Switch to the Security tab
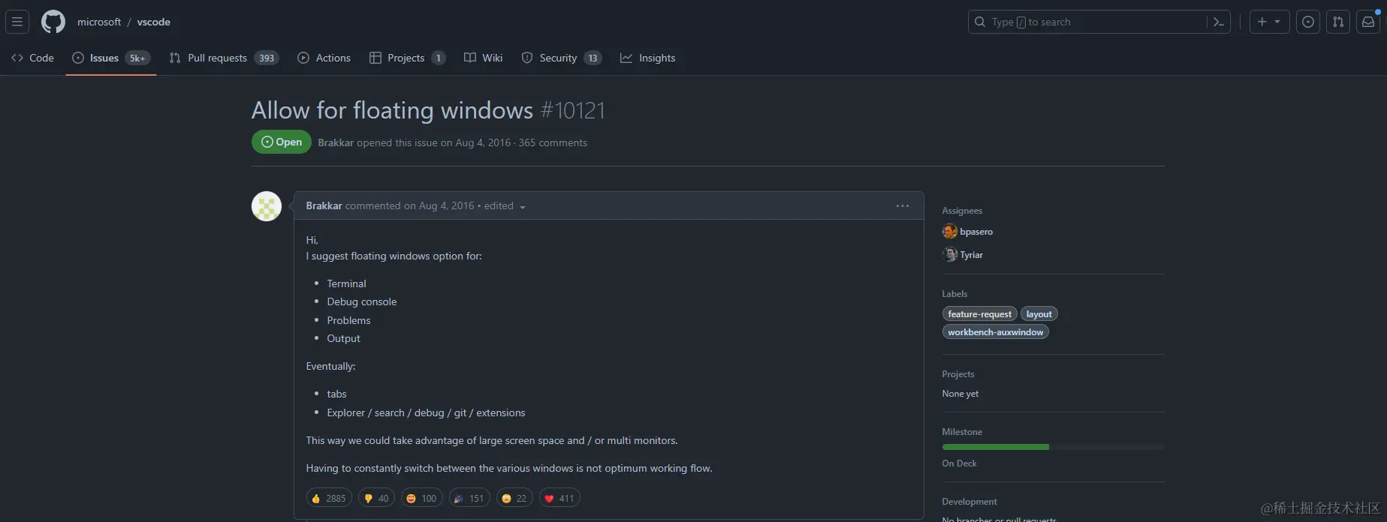The height and width of the screenshot is (522, 1387). 561,58
